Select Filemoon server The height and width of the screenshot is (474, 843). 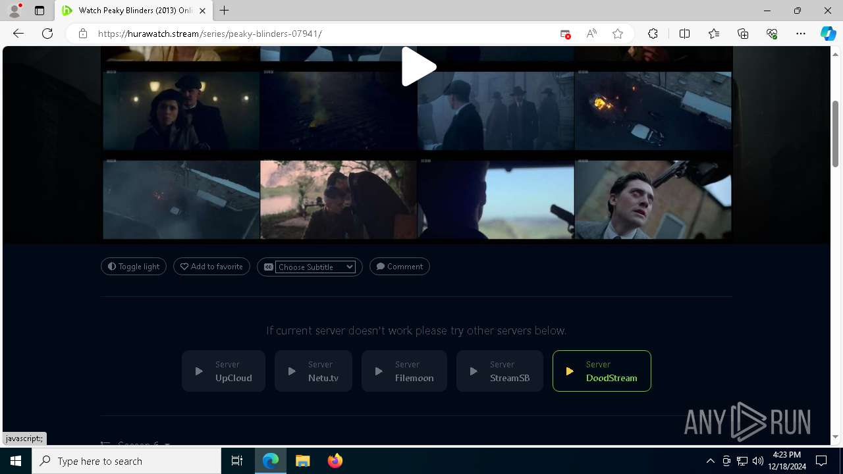tap(404, 371)
